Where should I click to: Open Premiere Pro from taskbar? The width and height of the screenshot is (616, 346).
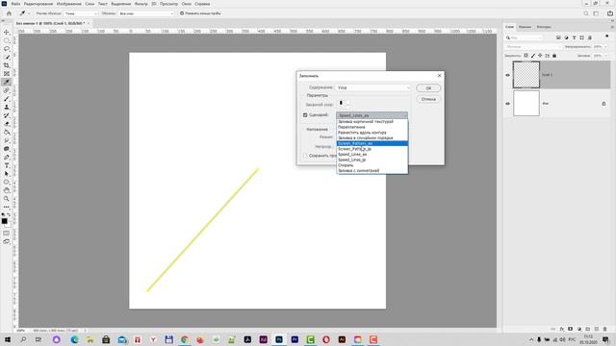click(295, 339)
